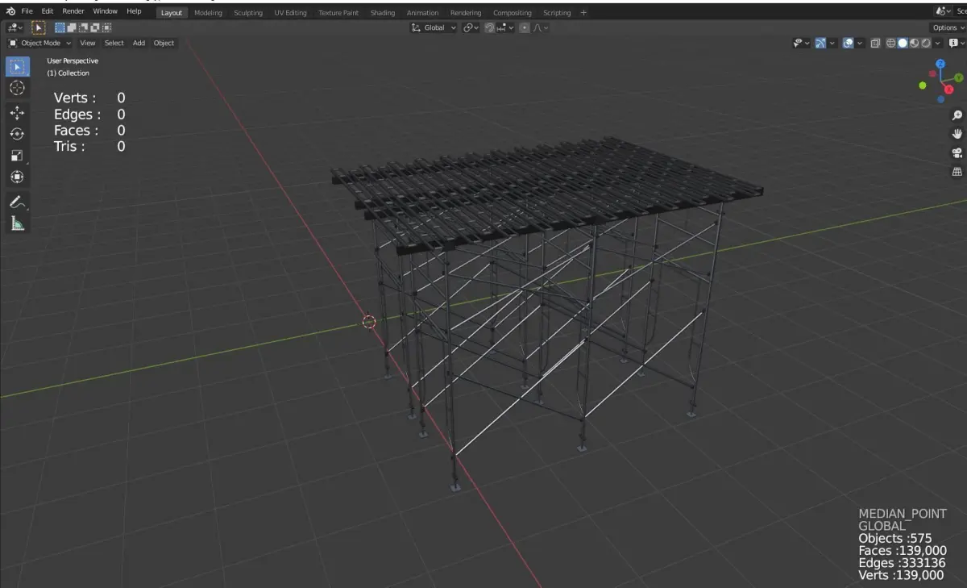Open the shading options dropdown arrow
Viewport: 967px width, 588px height.
[937, 43]
